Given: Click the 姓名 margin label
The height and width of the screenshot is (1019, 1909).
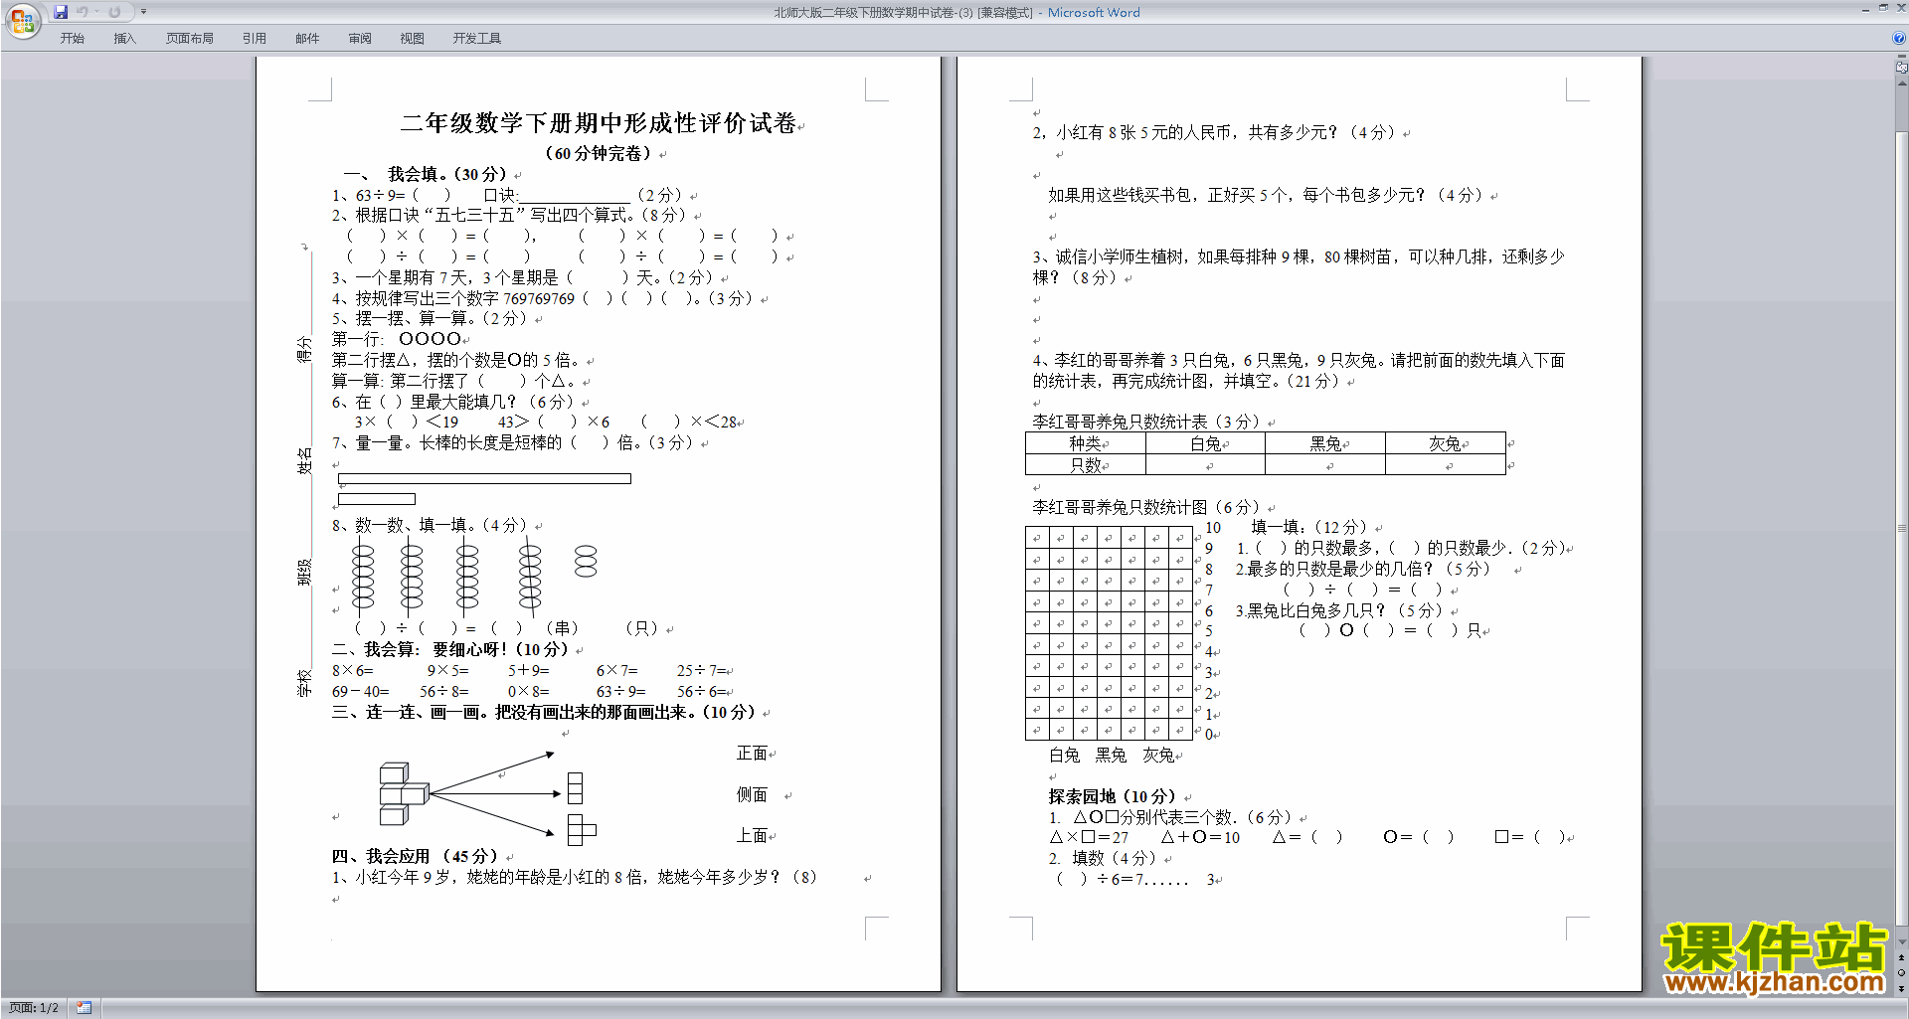Looking at the screenshot, I should (304, 460).
